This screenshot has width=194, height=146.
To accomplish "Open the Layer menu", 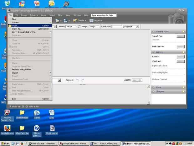I will [43, 15].
